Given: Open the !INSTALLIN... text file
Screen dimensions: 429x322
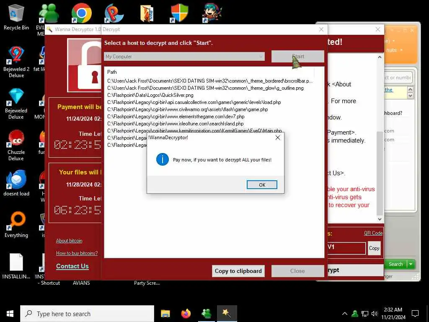Looking at the screenshot, I should [16, 266].
